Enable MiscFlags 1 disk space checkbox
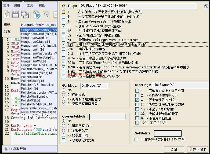 137,91
